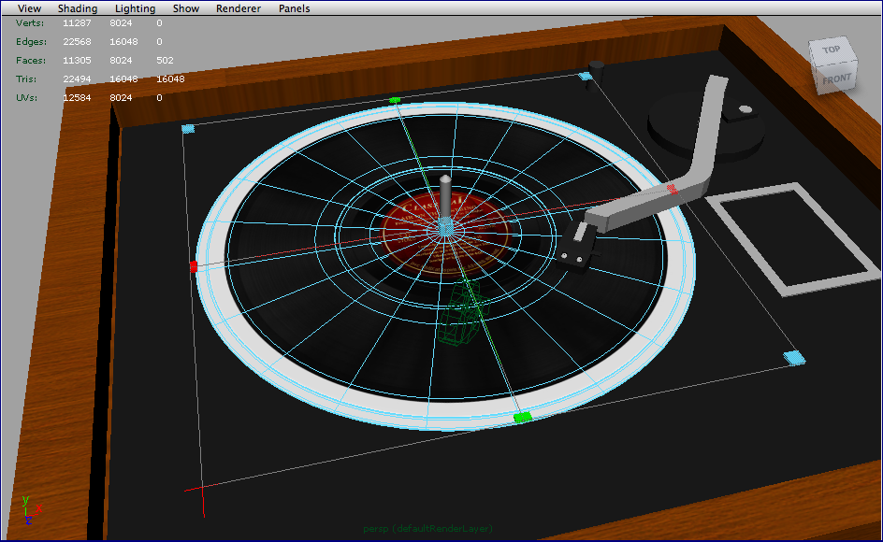883x542 pixels.
Task: Open the Renderer menu
Action: click(238, 8)
